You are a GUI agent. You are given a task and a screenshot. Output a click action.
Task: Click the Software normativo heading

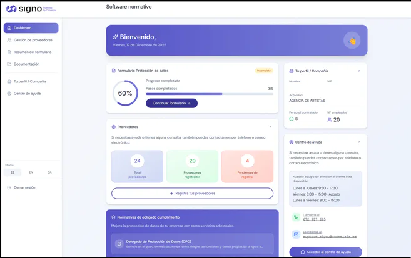(129, 7)
